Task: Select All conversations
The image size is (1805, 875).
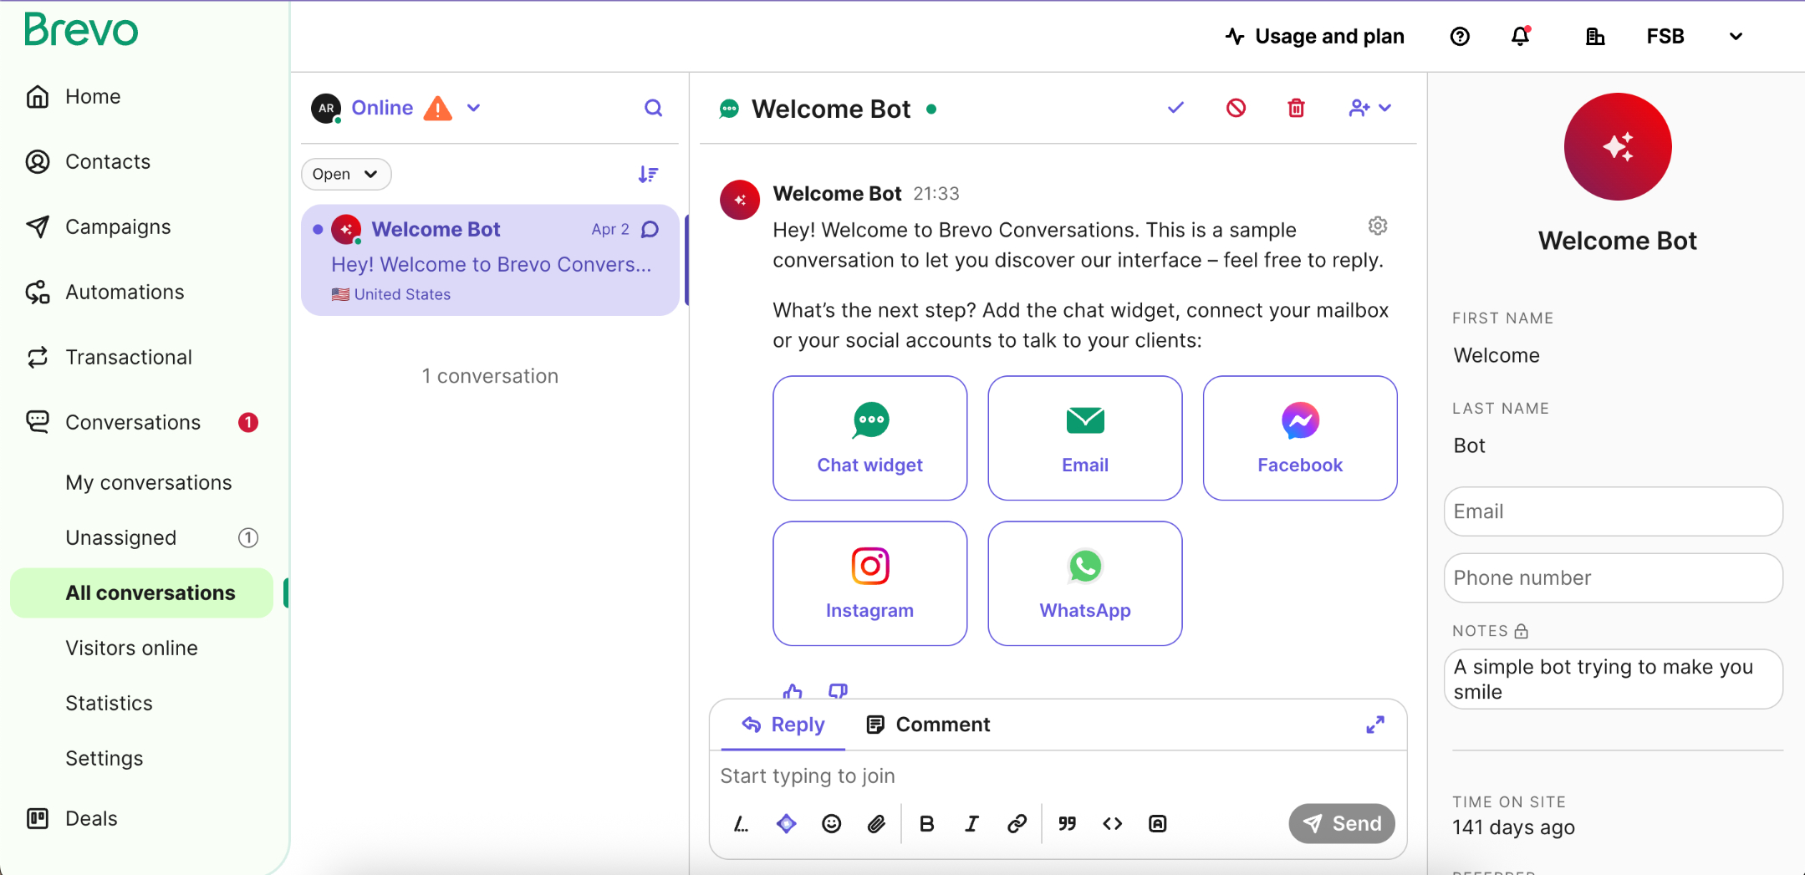Action: tap(142, 593)
